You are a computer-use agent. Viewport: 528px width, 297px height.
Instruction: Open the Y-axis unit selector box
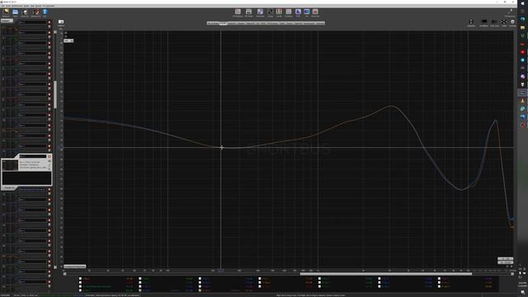pos(68,40)
